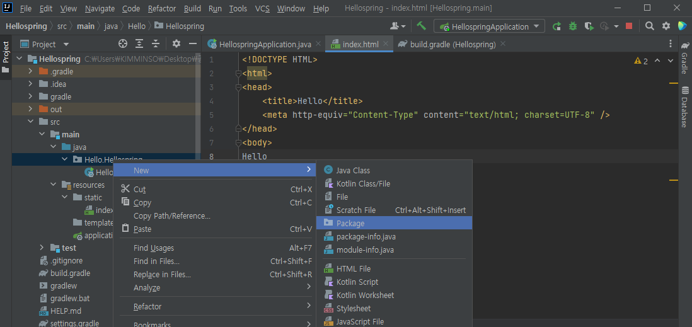Screen dimensions: 692x327
Task: Choose Copy Path/Reference option
Action: click(214, 215)
